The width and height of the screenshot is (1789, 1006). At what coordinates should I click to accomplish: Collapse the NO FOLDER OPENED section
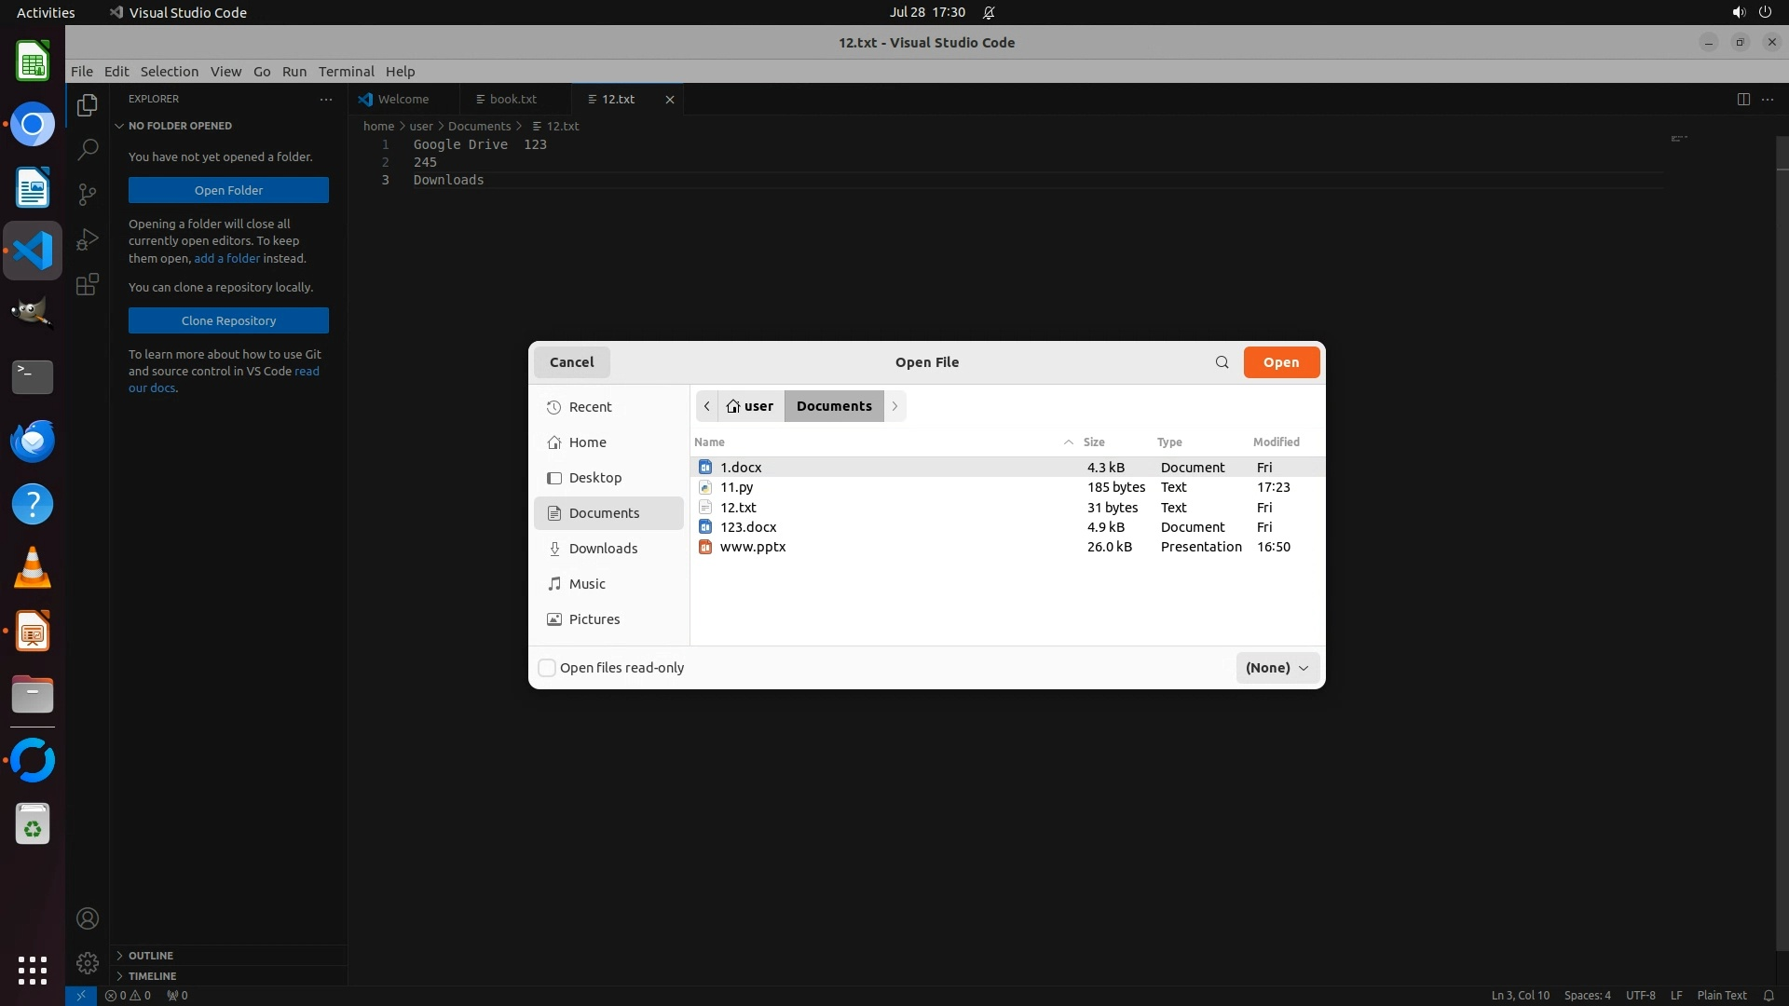[x=179, y=126]
